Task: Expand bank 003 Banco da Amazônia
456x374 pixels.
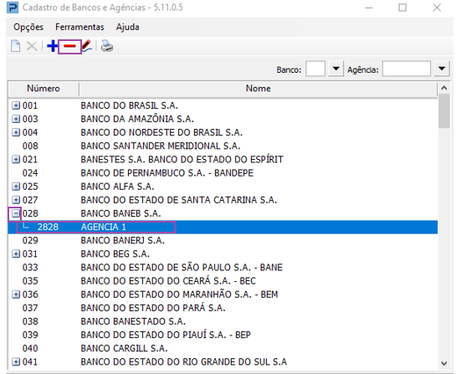Action: (x=16, y=119)
